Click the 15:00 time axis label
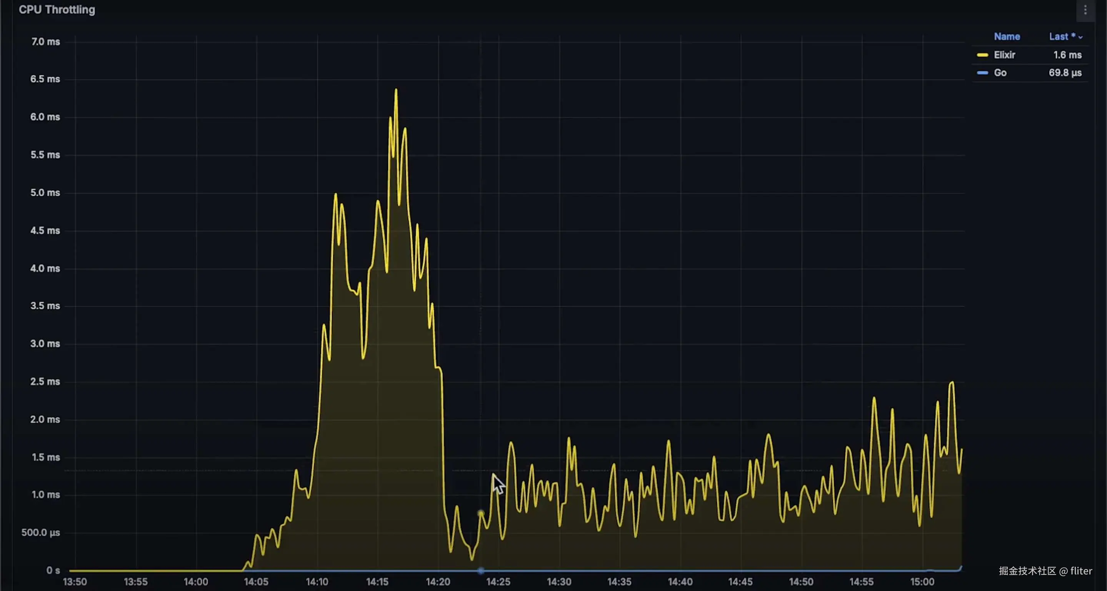The width and height of the screenshot is (1107, 591). click(x=922, y=582)
